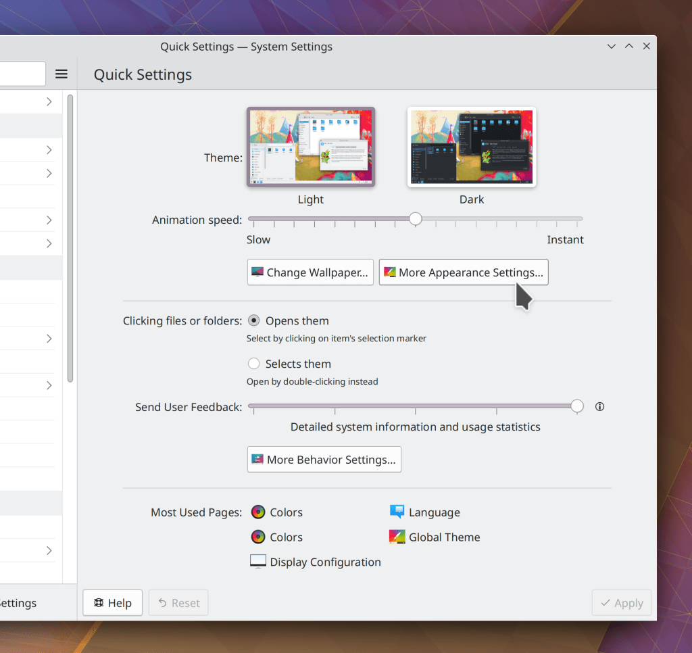Select the 'Opens them' radio button
The width and height of the screenshot is (692, 653).
coord(253,320)
